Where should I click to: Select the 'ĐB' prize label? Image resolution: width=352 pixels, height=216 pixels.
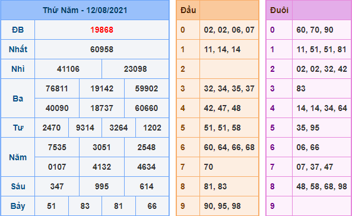tap(18, 30)
